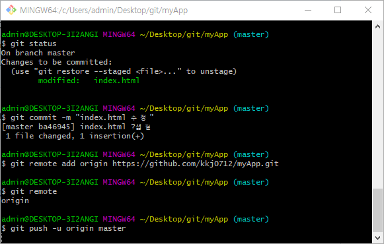This screenshot has height=244, width=384.
Task: Click the 'git remote add origin' command line
Action: [x=140, y=164]
